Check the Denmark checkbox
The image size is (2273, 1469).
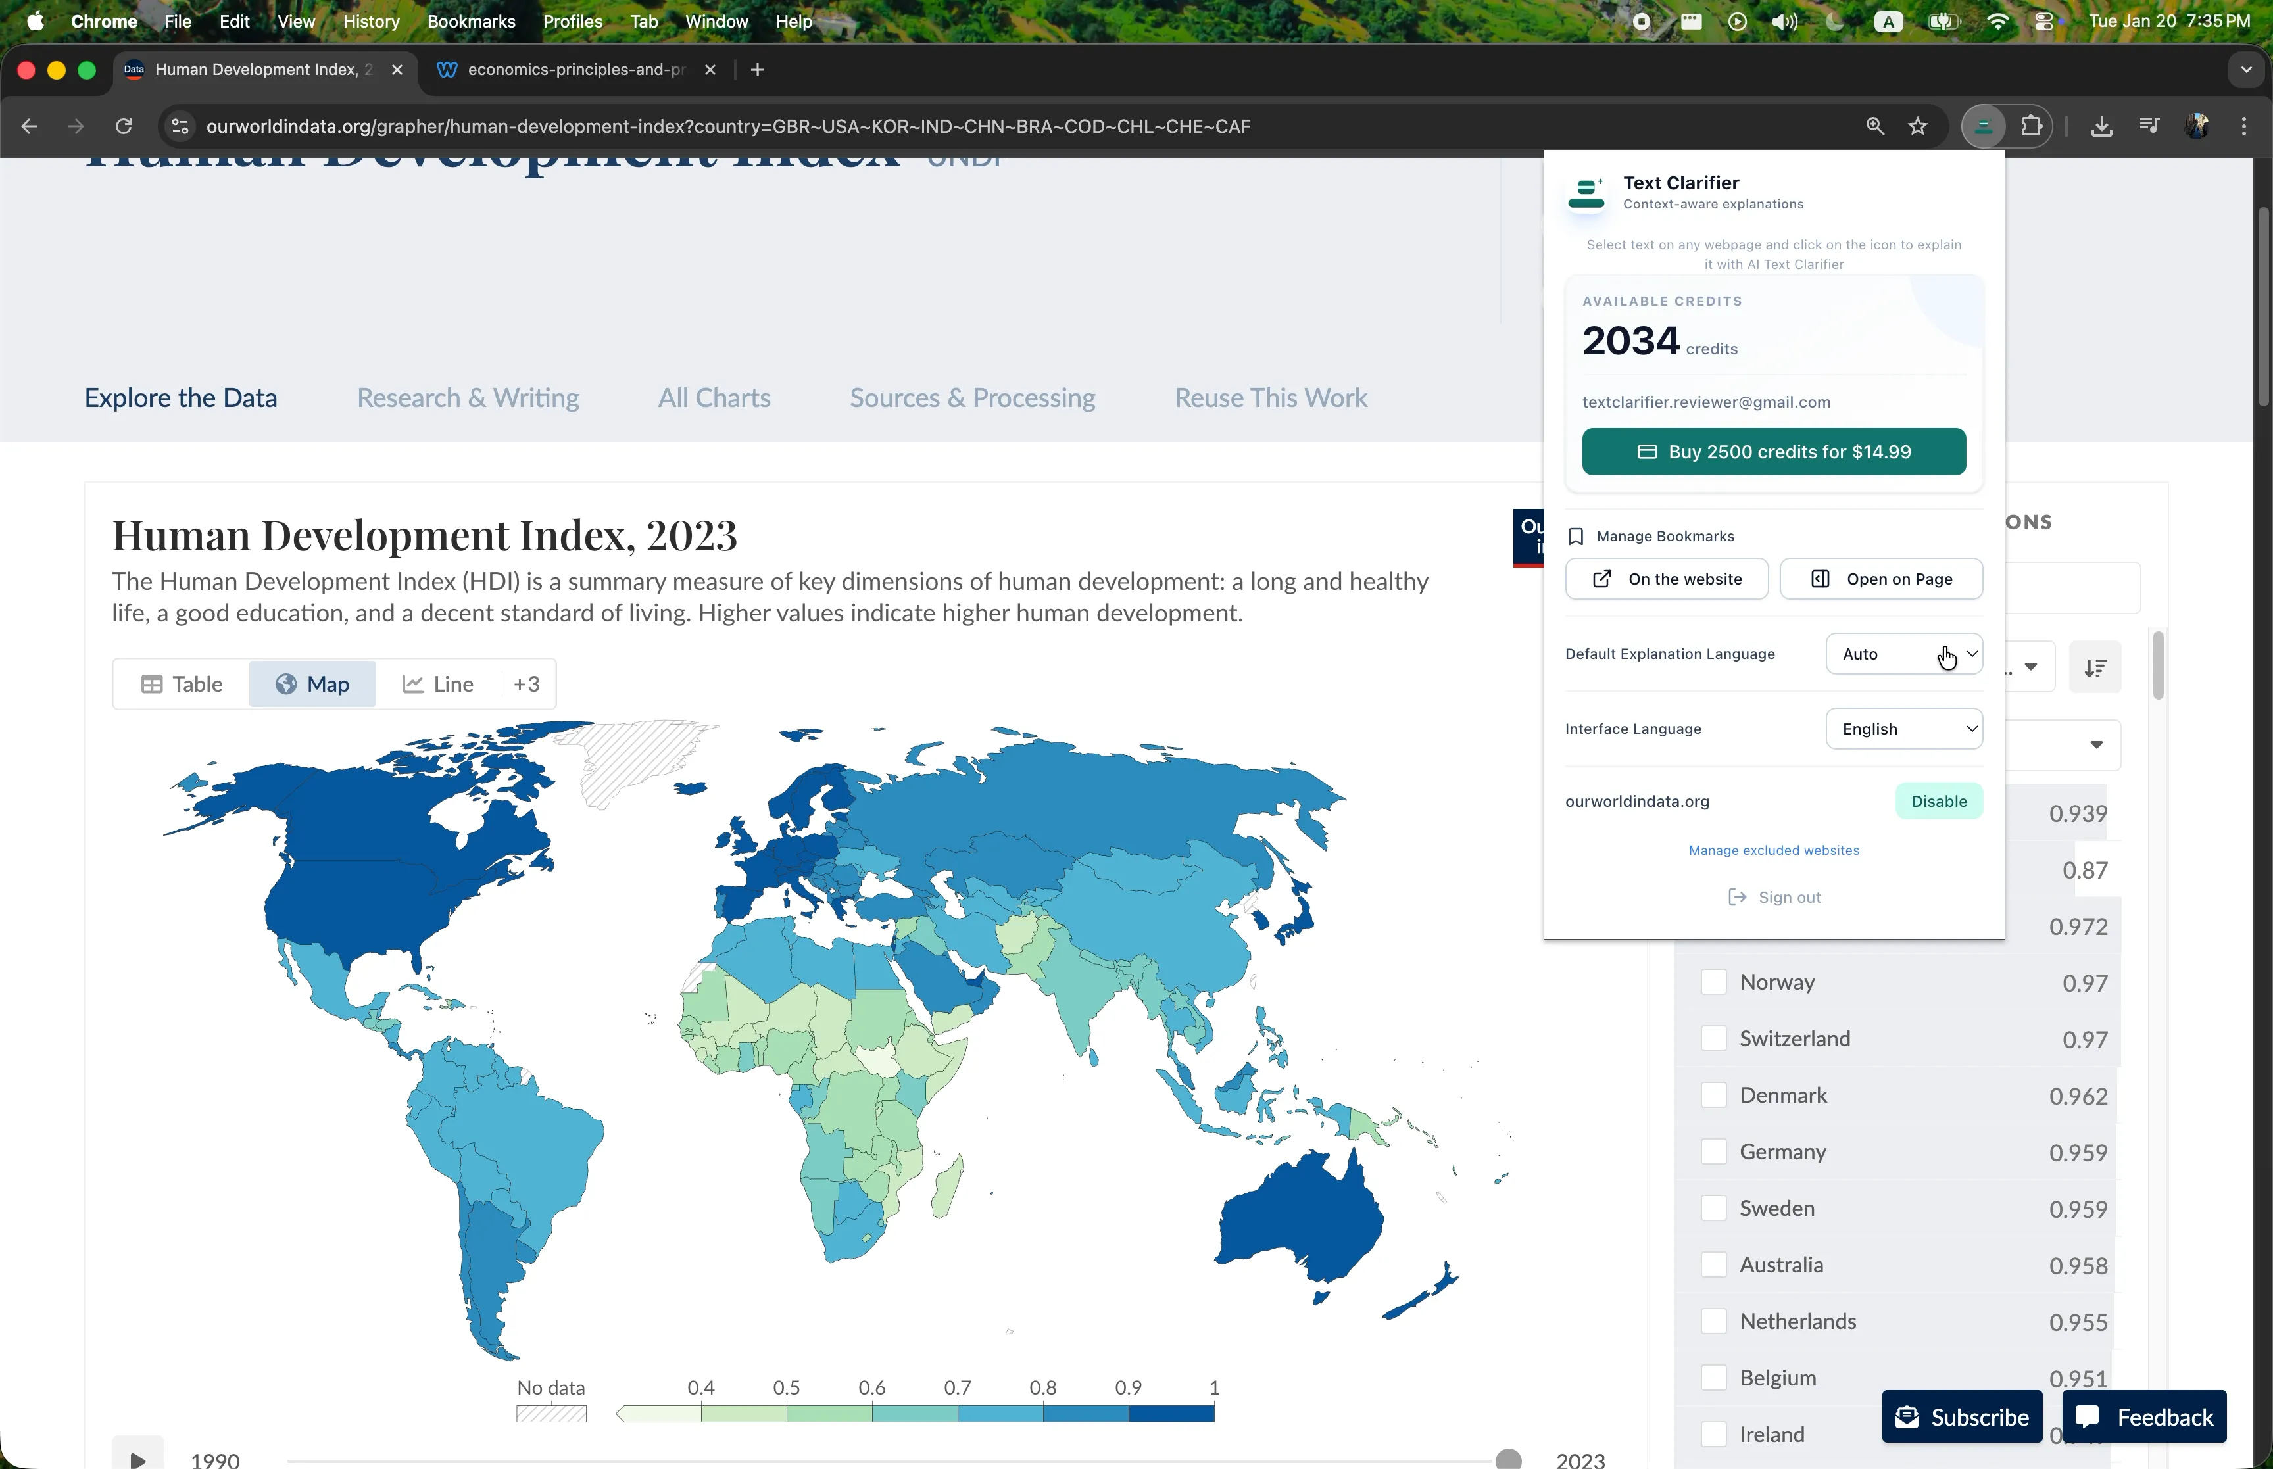coord(1713,1095)
